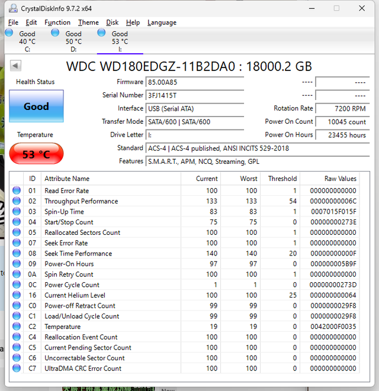Click status orb for Power Cycle Count
The width and height of the screenshot is (379, 391).
(x=17, y=285)
